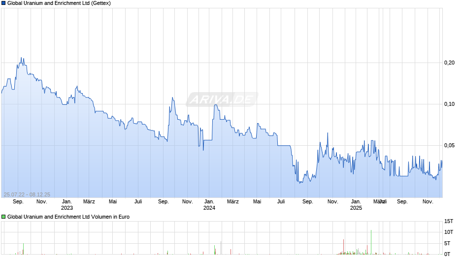Click the 'Jan.' label above 2025
463x259 pixels.
click(x=356, y=202)
